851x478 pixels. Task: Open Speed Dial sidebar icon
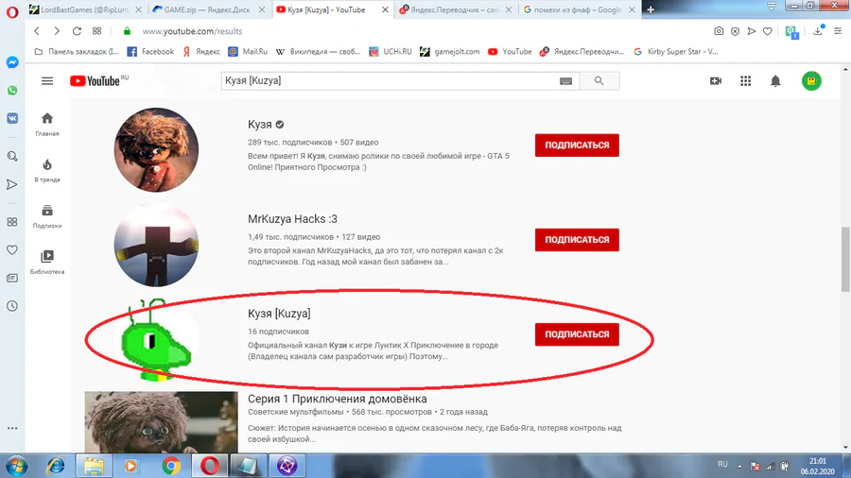[12, 222]
